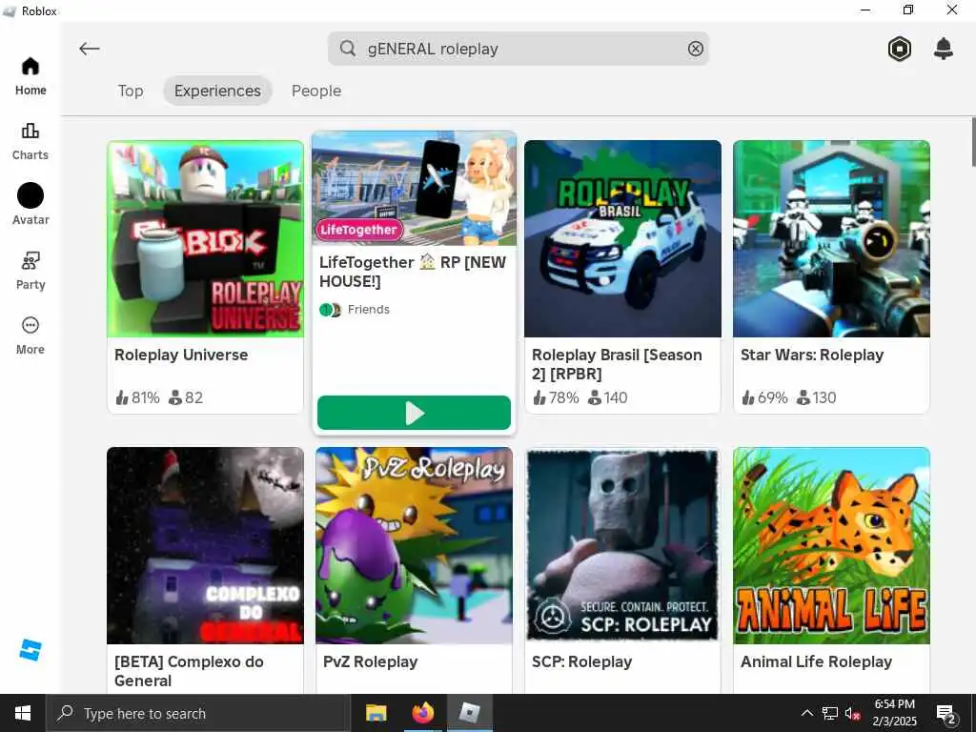Click the LifeTogether RP [NEW HOUSE!] title
This screenshot has height=732, width=976.
pyautogui.click(x=413, y=272)
